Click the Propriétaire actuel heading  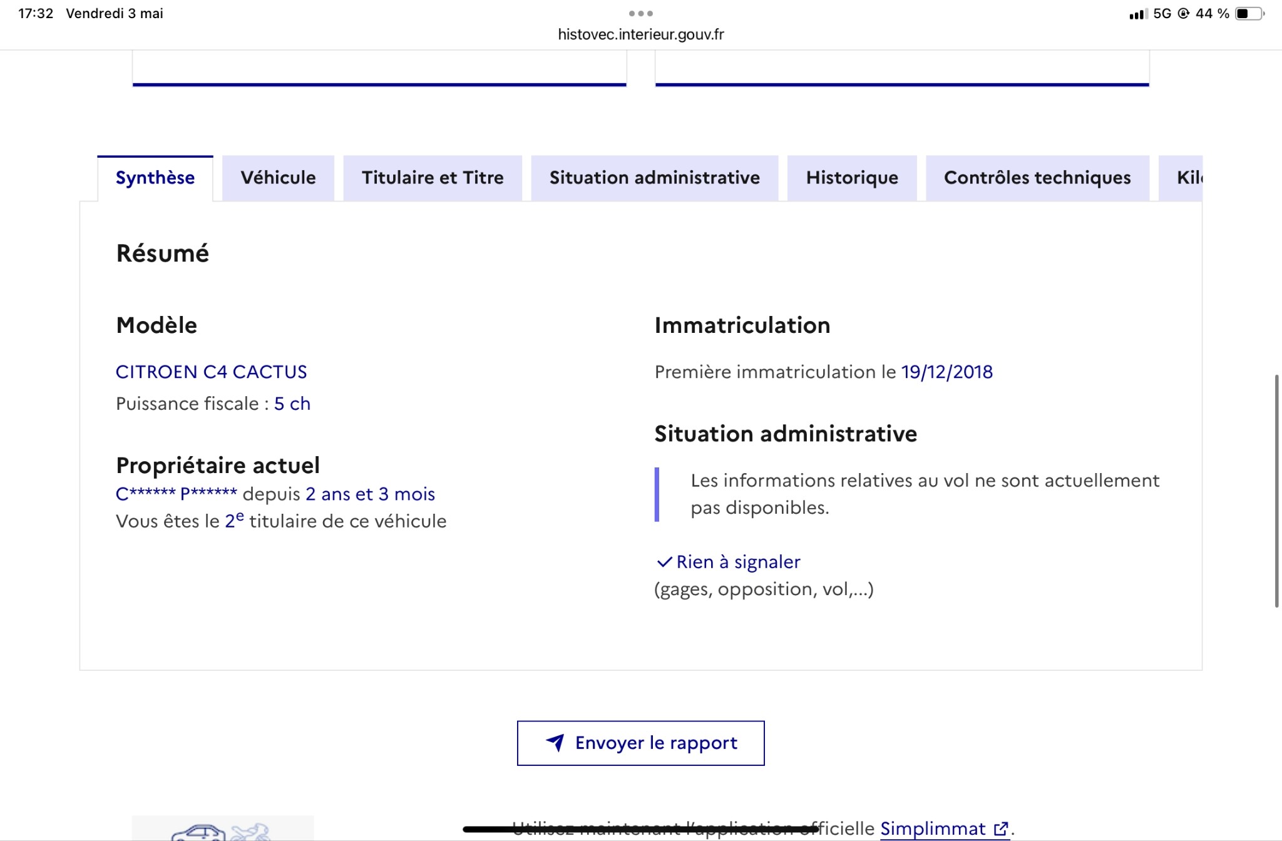(x=218, y=466)
